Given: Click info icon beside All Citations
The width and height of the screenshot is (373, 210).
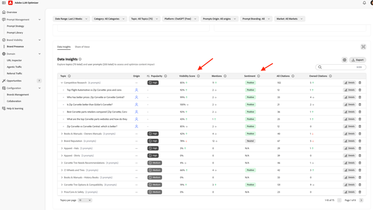Looking at the screenshot, I should 293,76.
